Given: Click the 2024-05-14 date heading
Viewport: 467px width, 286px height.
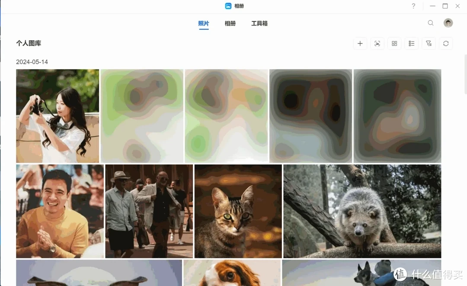Looking at the screenshot, I should click(x=32, y=62).
